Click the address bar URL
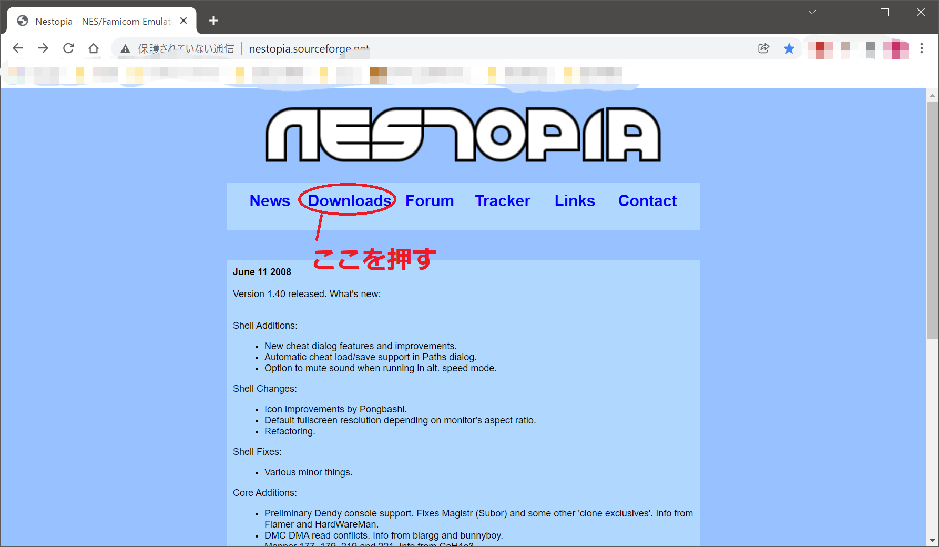Image resolution: width=939 pixels, height=547 pixels. pos(309,49)
